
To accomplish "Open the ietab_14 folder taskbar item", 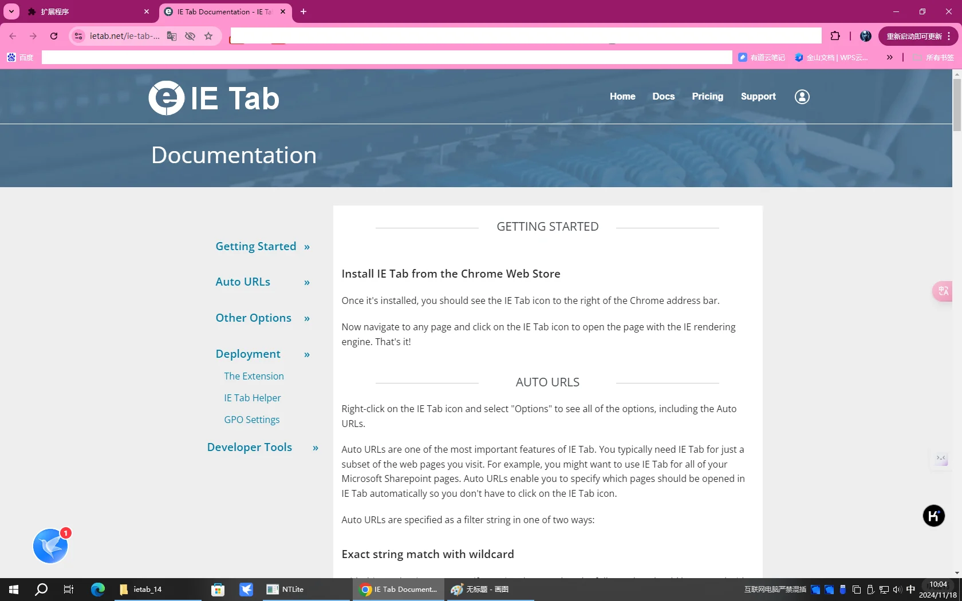I will click(x=157, y=589).
